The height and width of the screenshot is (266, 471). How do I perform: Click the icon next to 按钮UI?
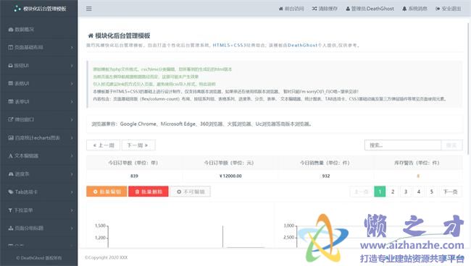click(11, 65)
